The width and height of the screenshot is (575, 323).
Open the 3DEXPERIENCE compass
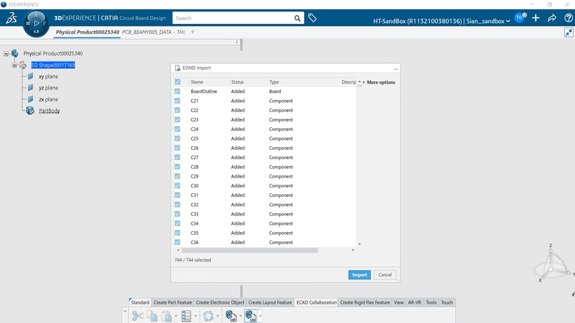pyautogui.click(x=36, y=23)
